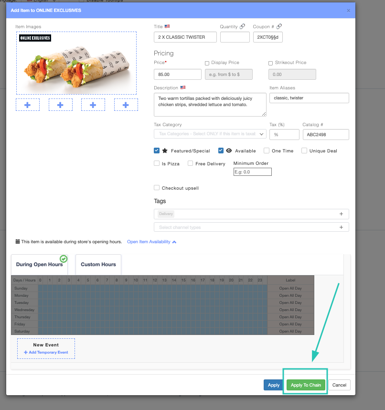Click the star icon for Featured/Special

(165, 151)
